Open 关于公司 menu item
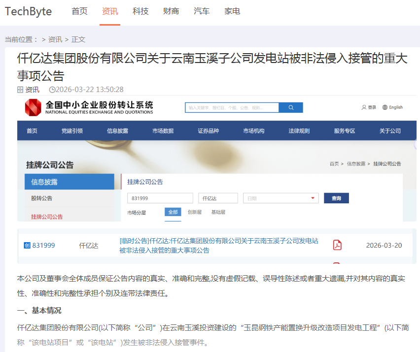 click(x=390, y=131)
